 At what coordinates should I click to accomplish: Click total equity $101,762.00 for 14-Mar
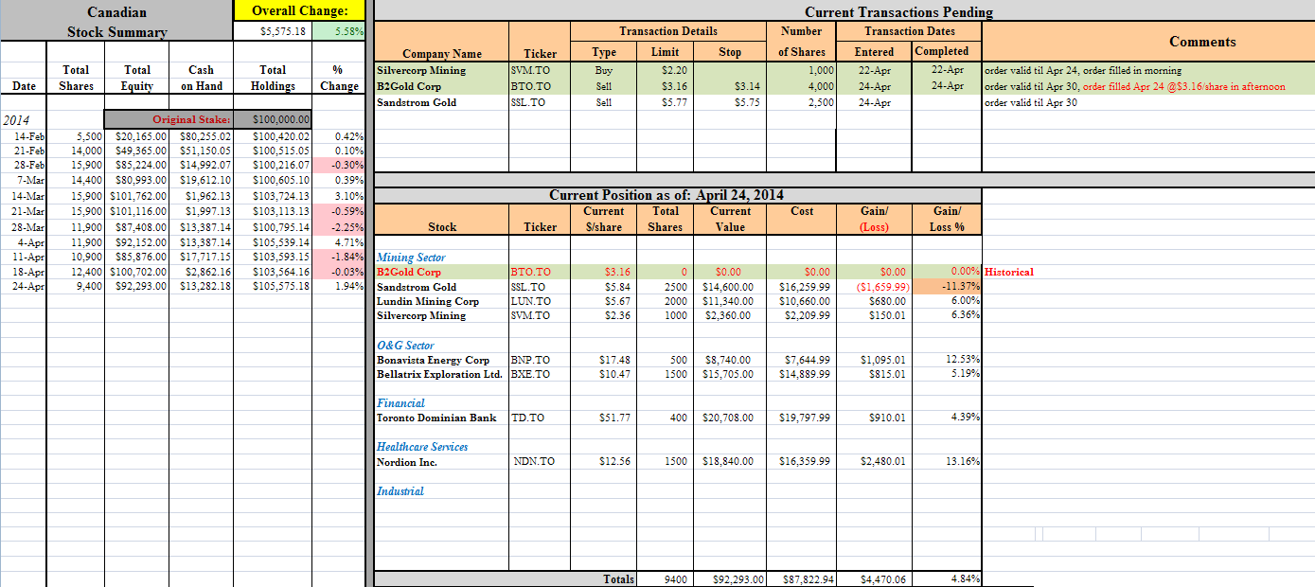point(137,194)
